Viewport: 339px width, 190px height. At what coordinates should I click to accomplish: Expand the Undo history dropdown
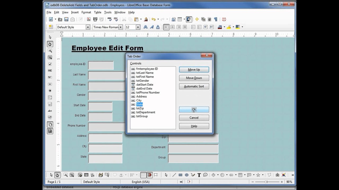click(x=158, y=19)
